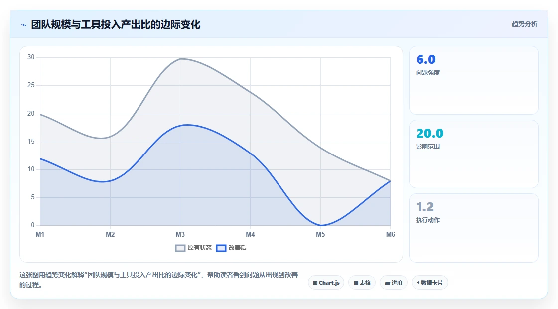The height and width of the screenshot is (309, 558).
Task: Select the Chart.js tag
Action: coord(326,283)
